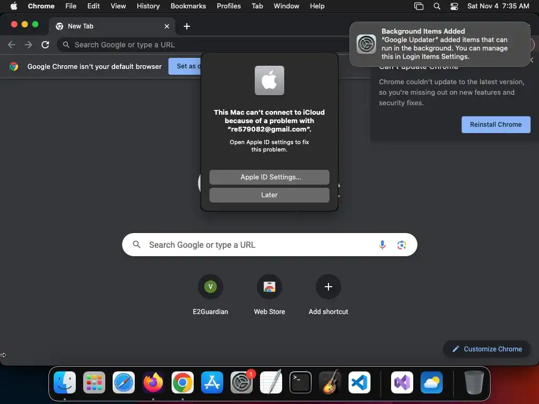Screen dimensions: 539x404
Task: Open Spotlight search in menu bar
Action: tap(436, 6)
